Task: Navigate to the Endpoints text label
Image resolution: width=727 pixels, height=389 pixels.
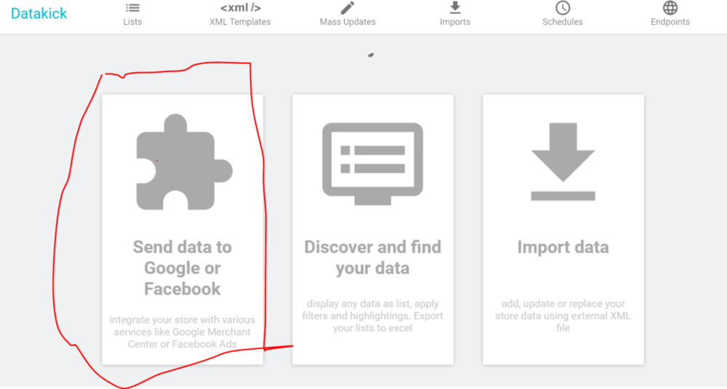Action: coord(670,22)
